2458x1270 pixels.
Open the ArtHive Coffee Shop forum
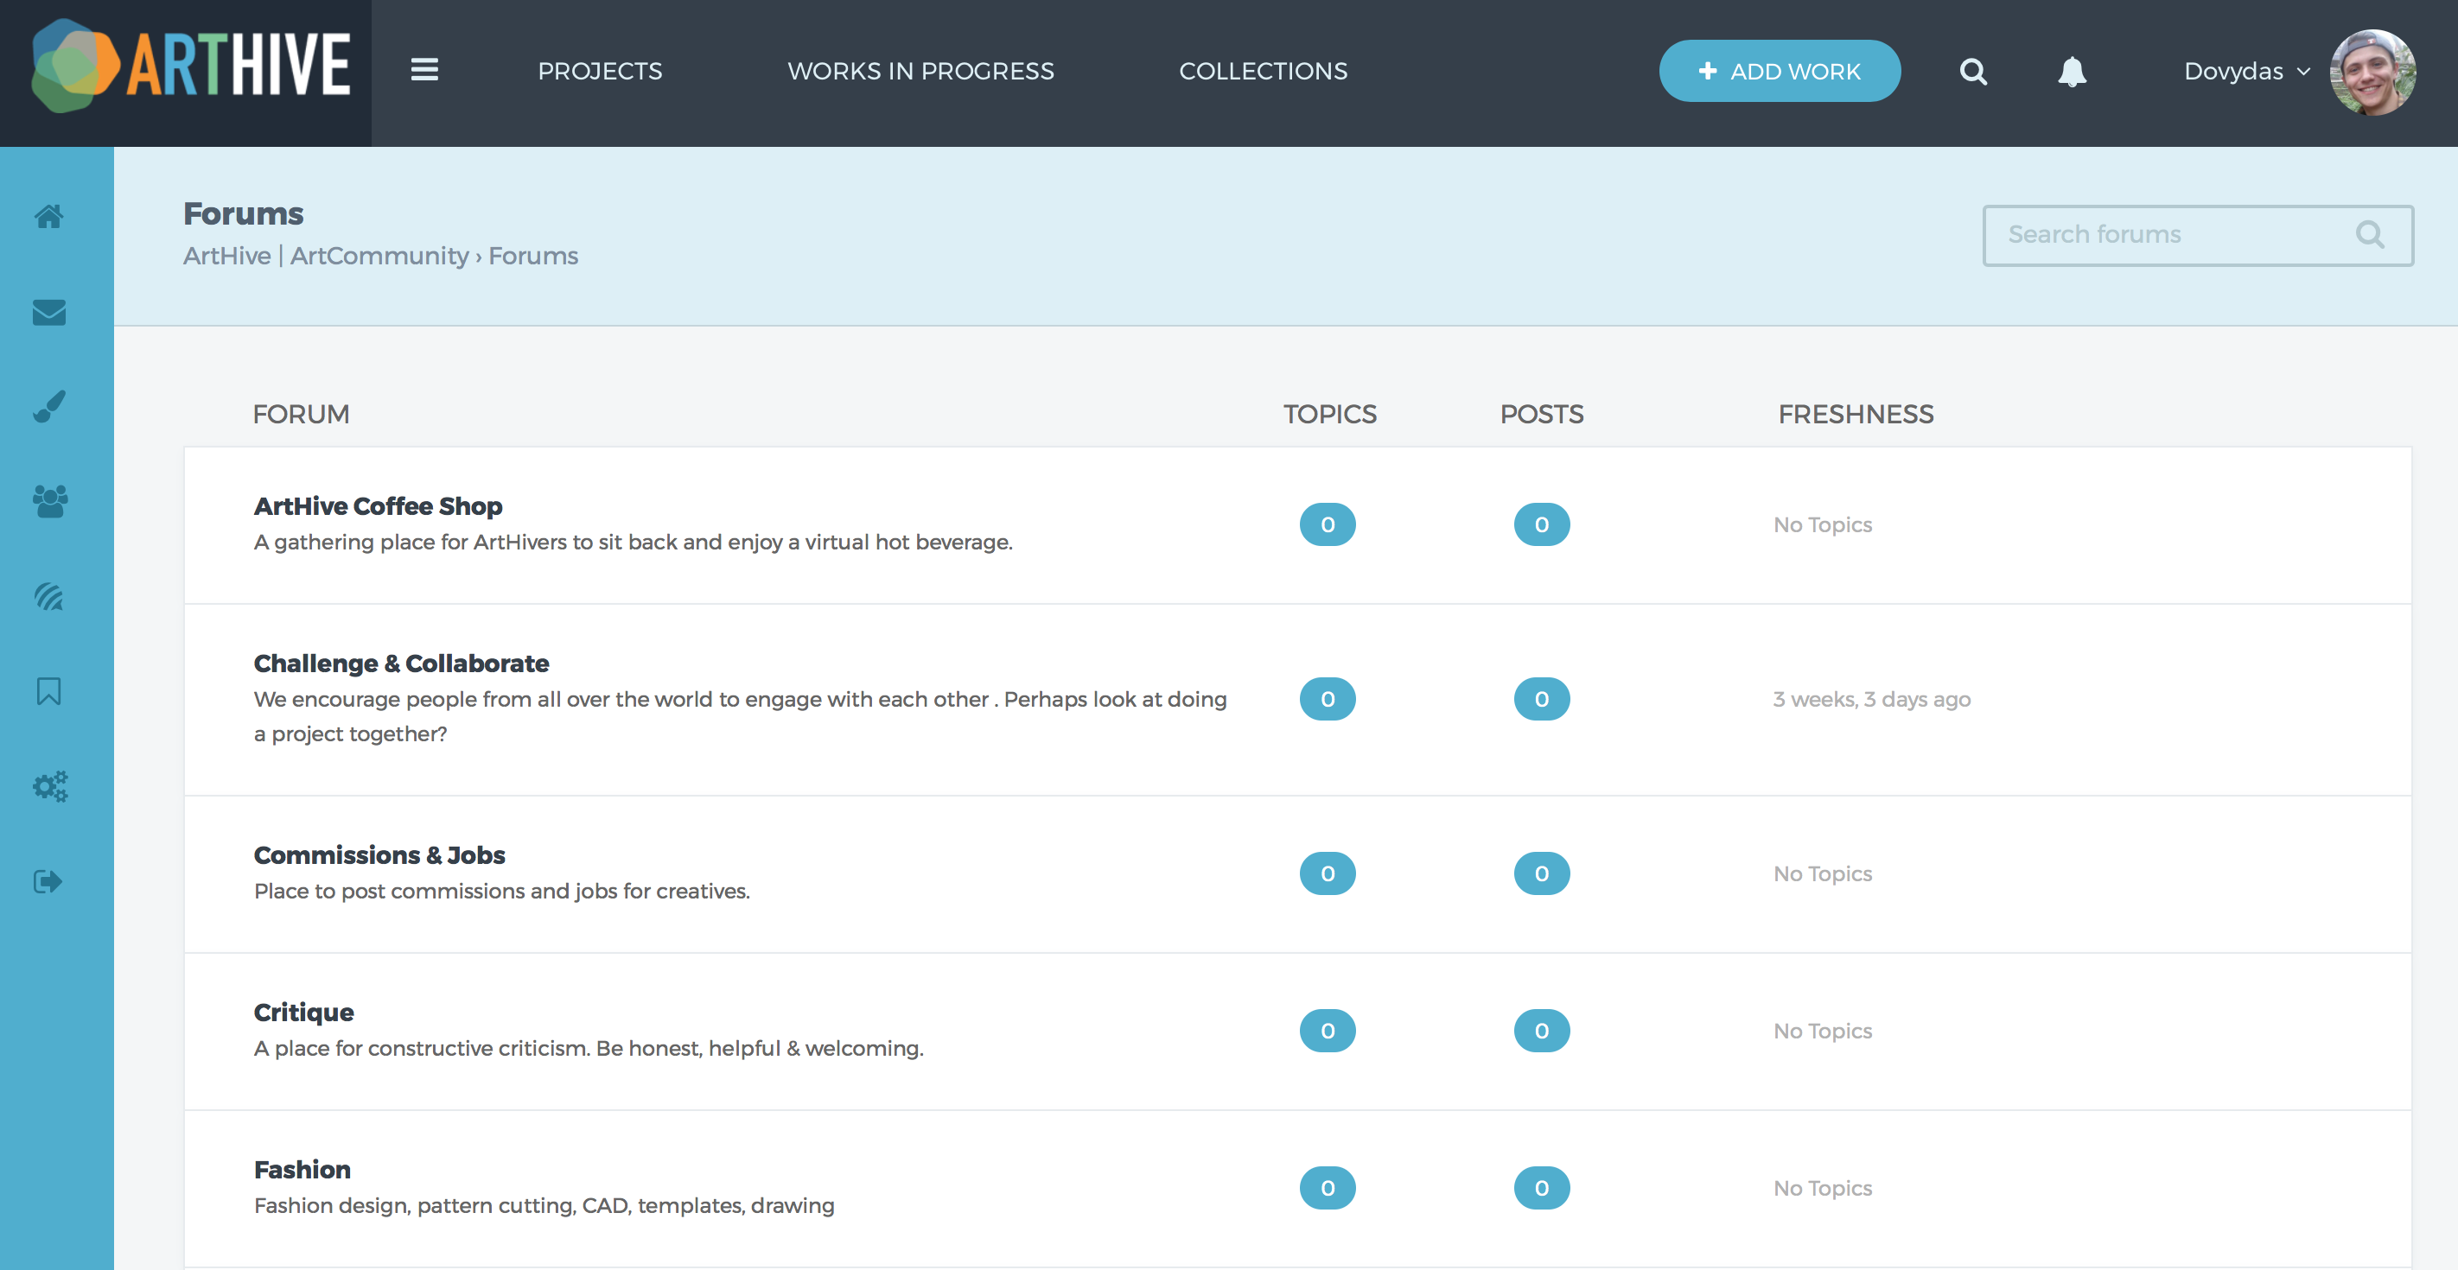(x=378, y=505)
